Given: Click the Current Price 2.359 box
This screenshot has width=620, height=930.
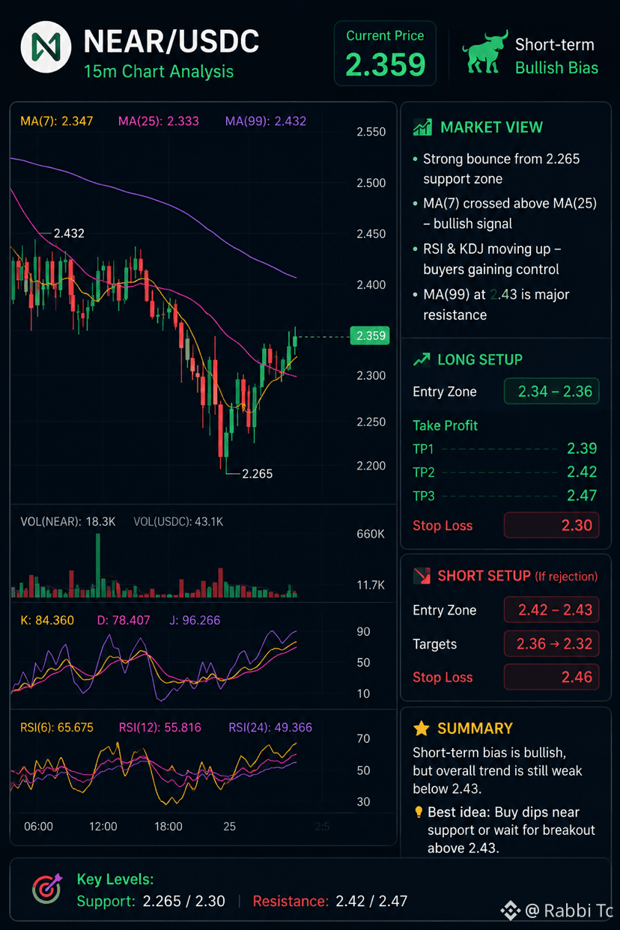Looking at the screenshot, I should [x=385, y=54].
